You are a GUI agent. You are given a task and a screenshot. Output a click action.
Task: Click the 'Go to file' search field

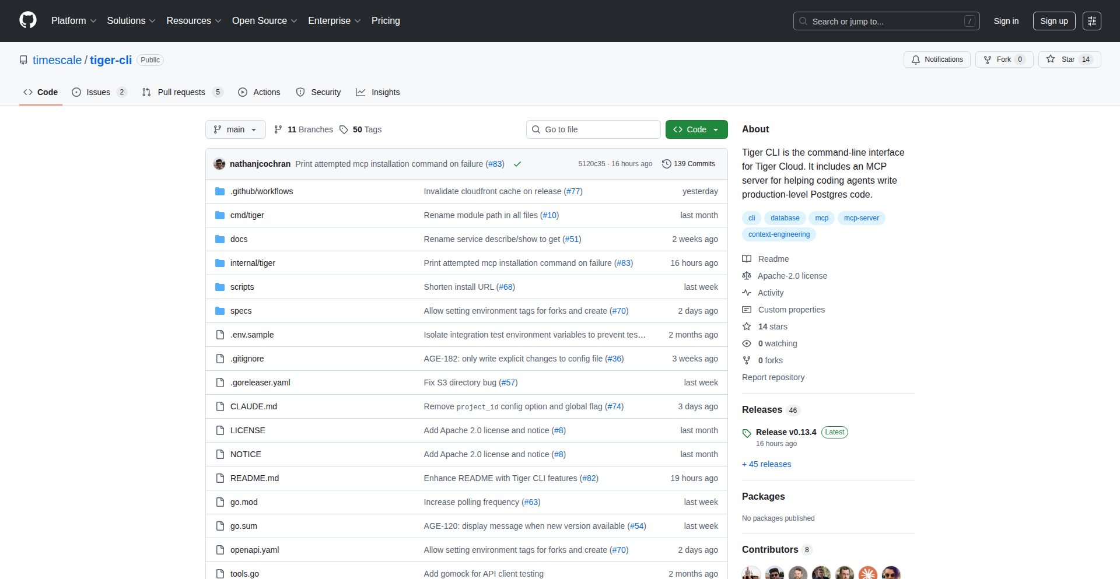pyautogui.click(x=593, y=129)
